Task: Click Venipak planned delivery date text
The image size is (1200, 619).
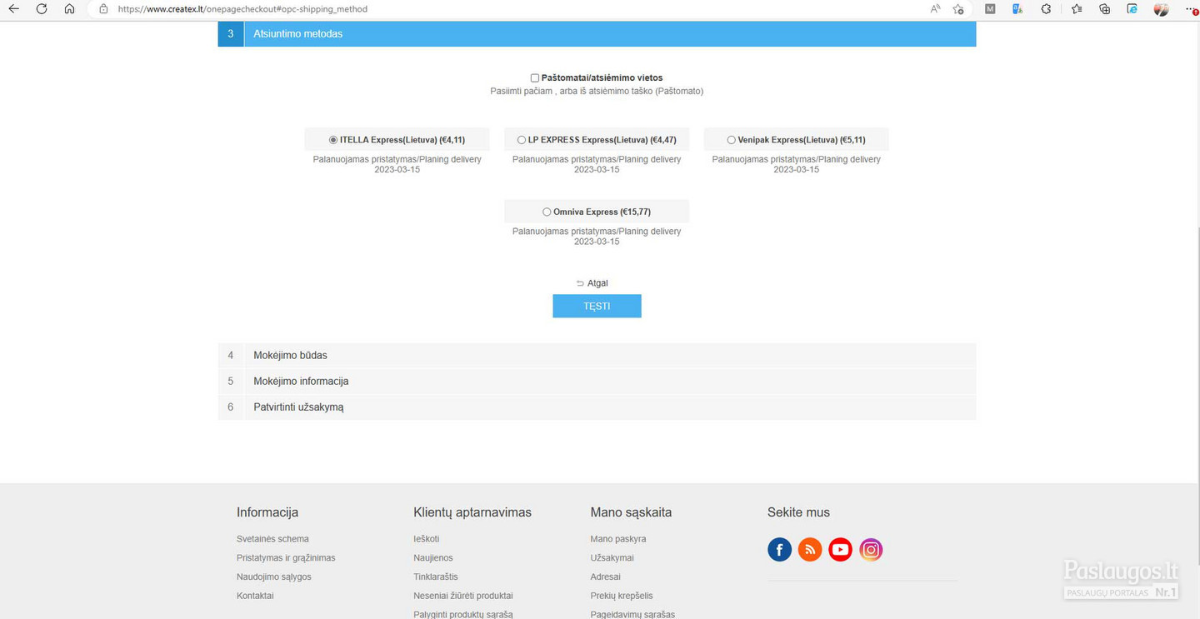Action: pyautogui.click(x=797, y=164)
